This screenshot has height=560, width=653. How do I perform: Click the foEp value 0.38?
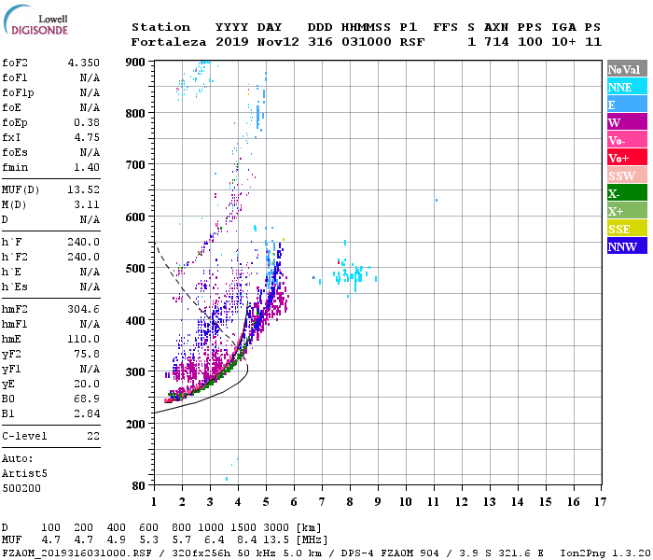[87, 122]
